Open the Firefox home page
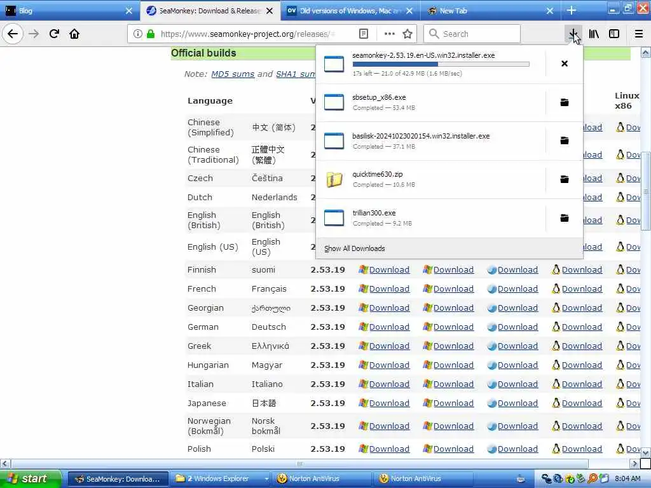 [74, 34]
